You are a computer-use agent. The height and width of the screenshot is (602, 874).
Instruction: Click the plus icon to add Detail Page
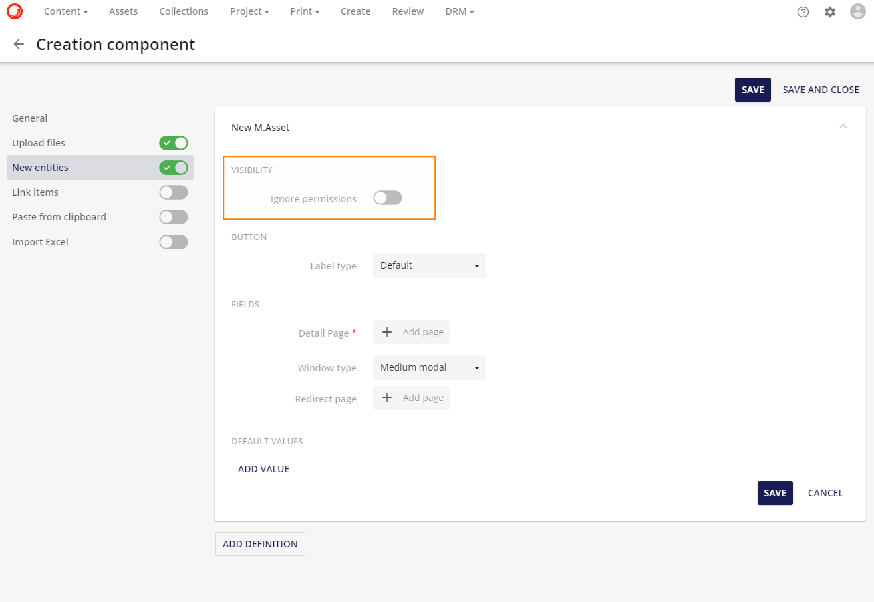coord(387,332)
